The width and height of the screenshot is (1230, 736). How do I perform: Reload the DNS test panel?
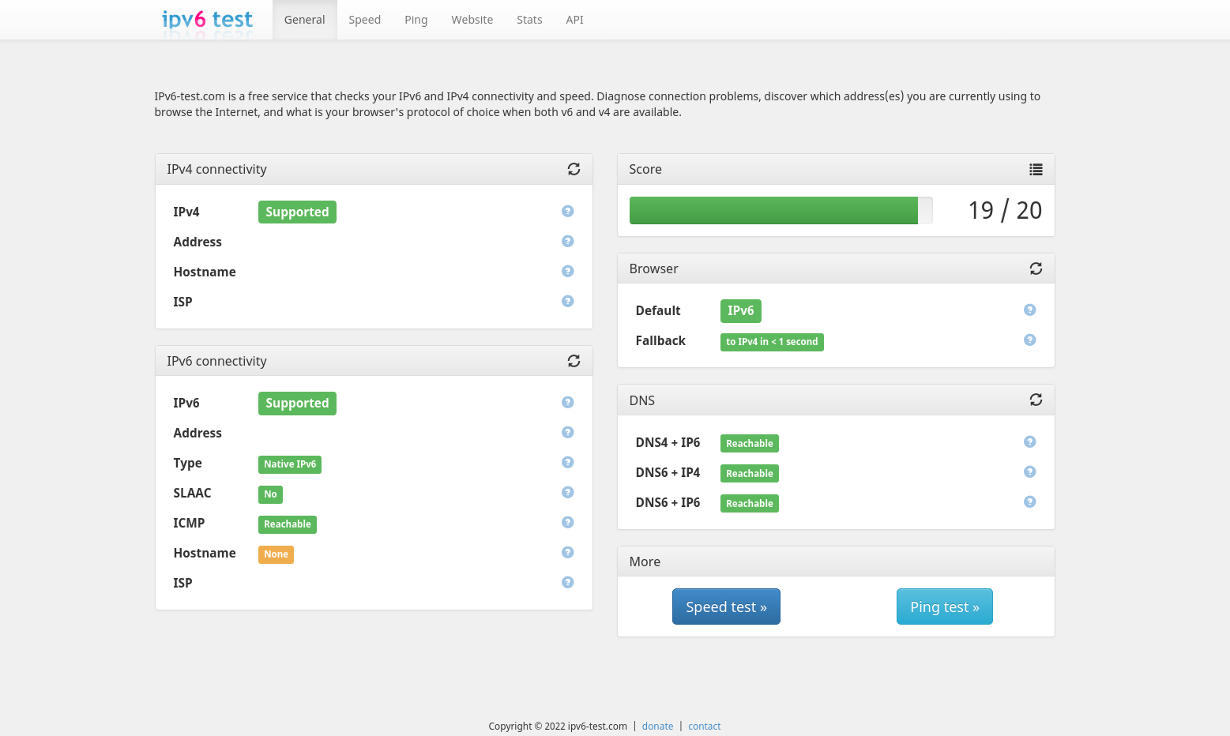1036,400
